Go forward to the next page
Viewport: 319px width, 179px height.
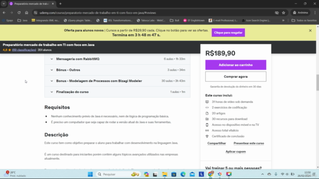(11, 12)
